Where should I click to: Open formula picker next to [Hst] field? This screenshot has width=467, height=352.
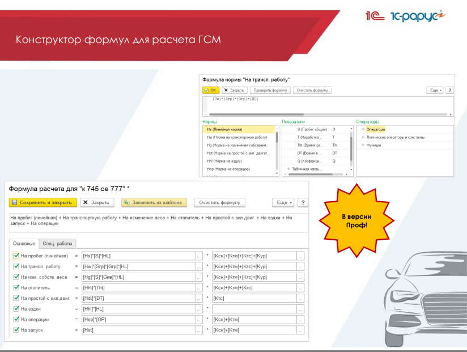pos(198,330)
